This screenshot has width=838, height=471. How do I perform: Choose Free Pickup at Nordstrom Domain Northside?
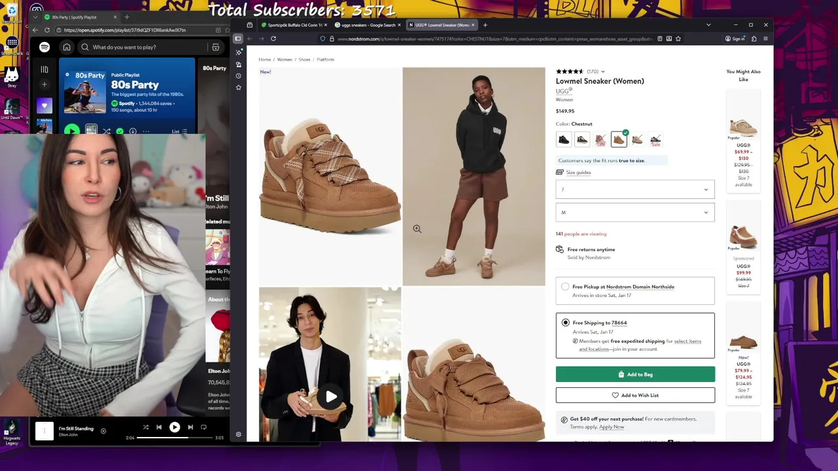(566, 287)
